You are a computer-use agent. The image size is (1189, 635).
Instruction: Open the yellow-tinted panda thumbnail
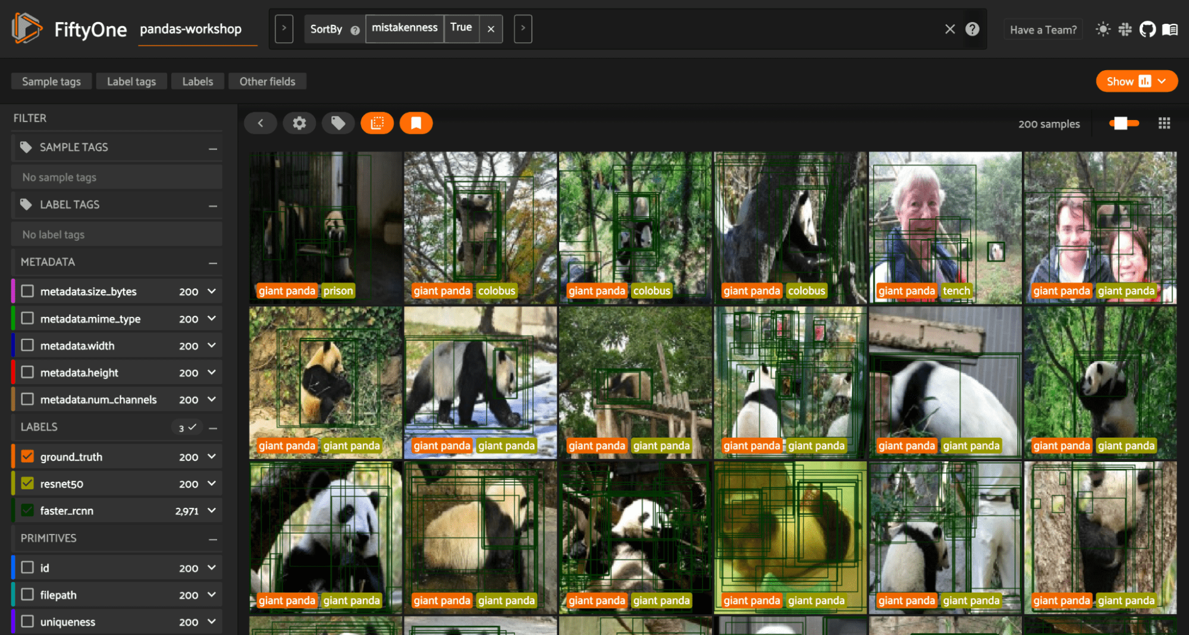790,537
